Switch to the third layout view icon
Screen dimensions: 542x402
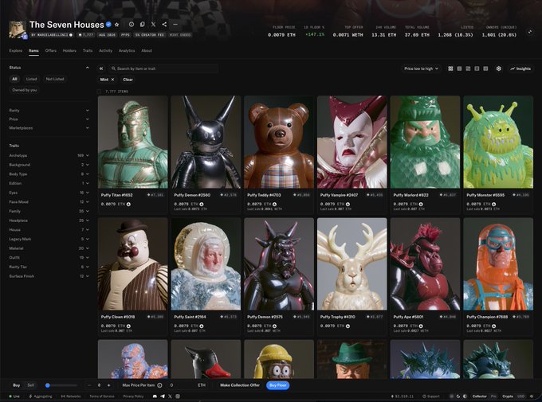[468, 68]
